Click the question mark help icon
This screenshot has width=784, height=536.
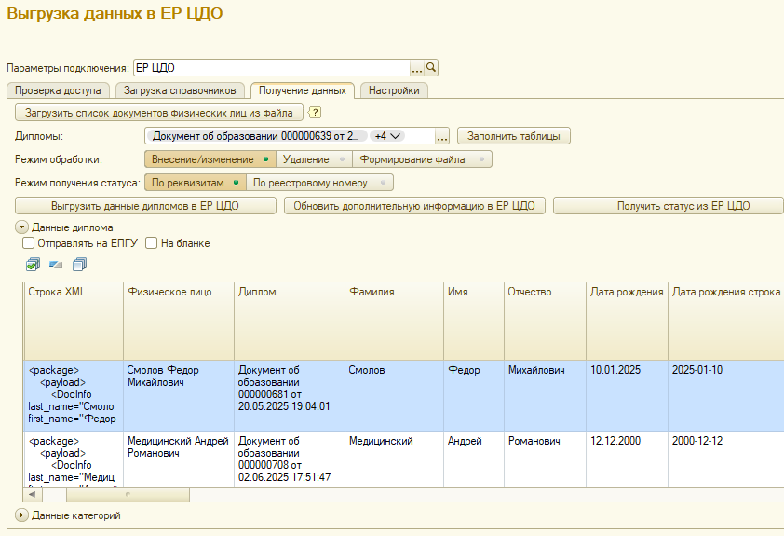[x=315, y=113]
